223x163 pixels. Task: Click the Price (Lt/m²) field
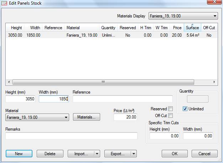125,117
